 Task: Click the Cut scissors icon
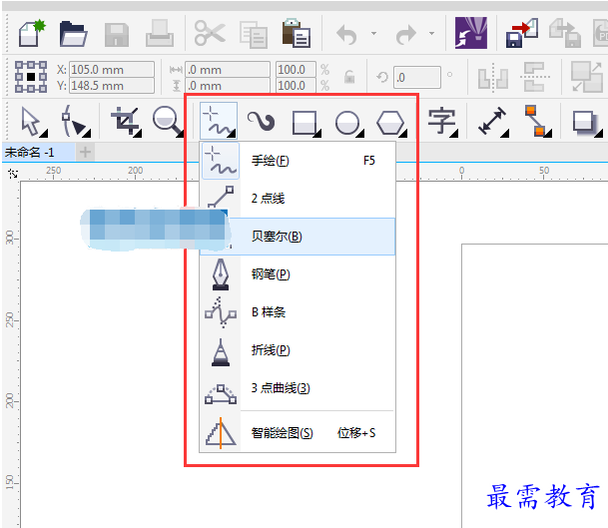click(210, 33)
